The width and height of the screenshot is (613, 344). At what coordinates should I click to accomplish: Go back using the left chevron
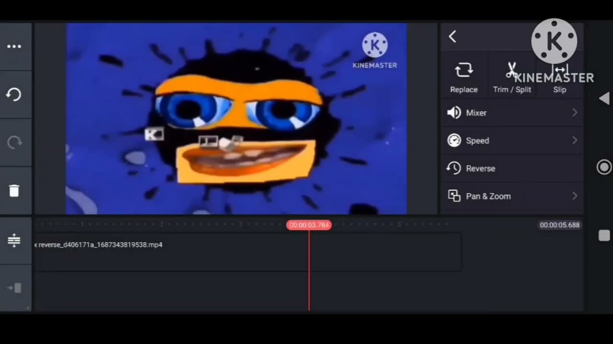tap(453, 37)
